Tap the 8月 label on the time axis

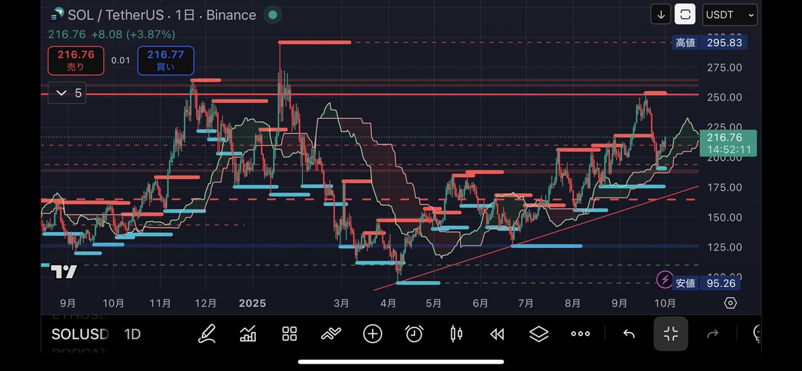(573, 303)
